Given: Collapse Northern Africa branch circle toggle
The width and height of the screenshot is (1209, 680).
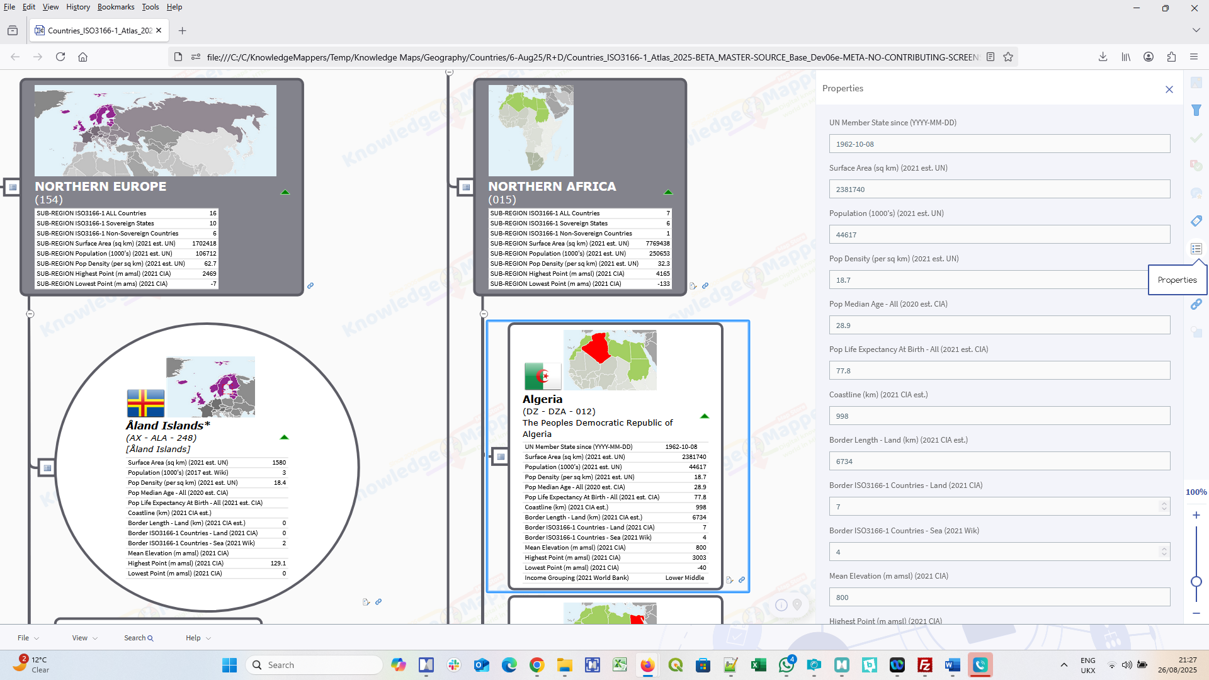Looking at the screenshot, I should pyautogui.click(x=484, y=314).
